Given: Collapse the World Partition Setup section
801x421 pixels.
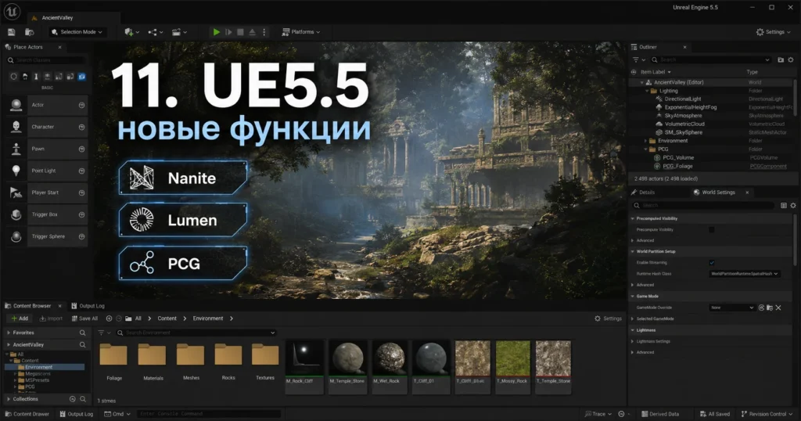Looking at the screenshot, I should click(633, 251).
